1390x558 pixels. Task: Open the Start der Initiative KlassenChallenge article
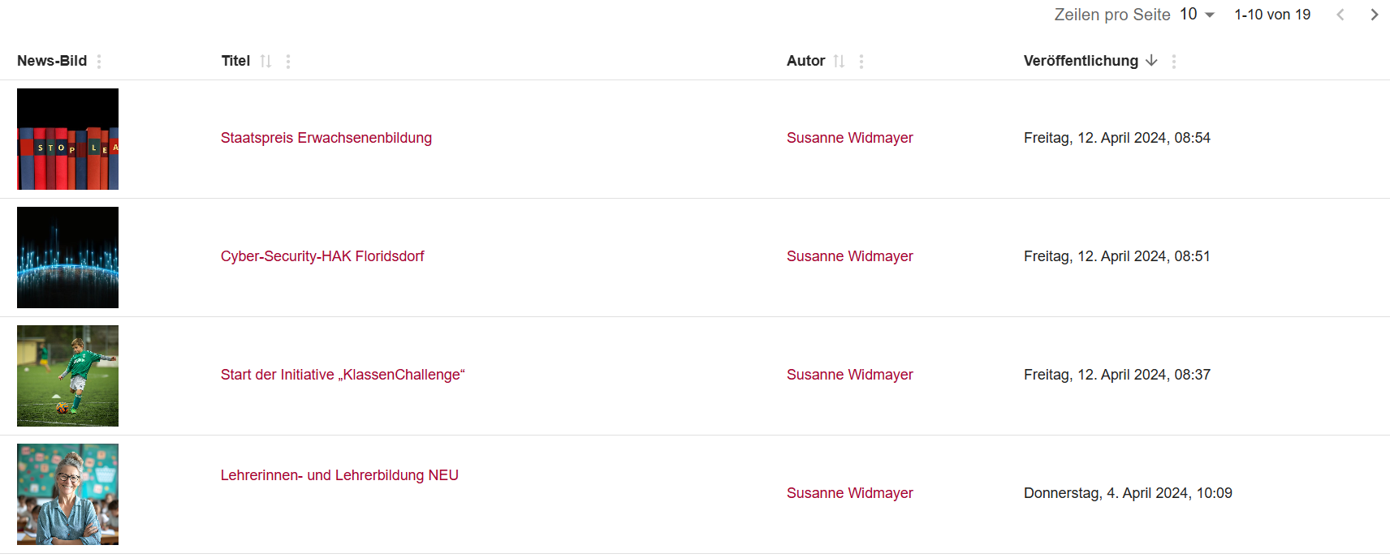tap(343, 375)
